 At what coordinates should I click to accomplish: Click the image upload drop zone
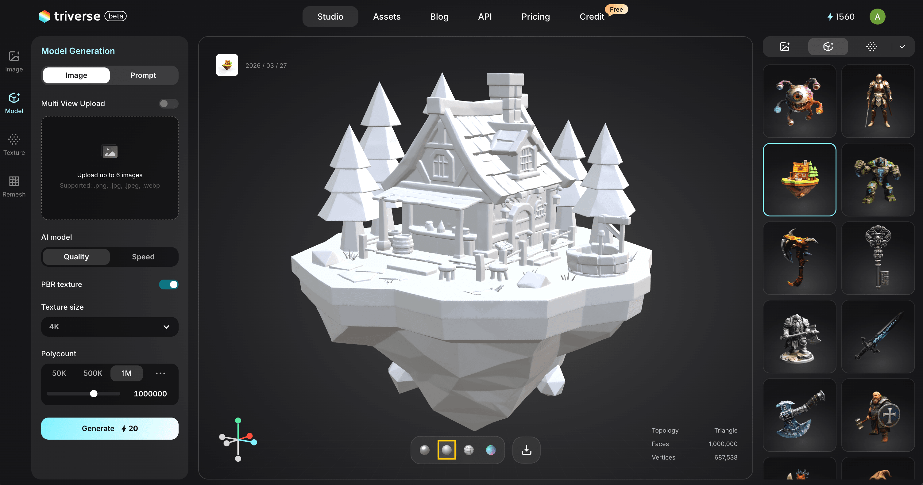point(110,168)
